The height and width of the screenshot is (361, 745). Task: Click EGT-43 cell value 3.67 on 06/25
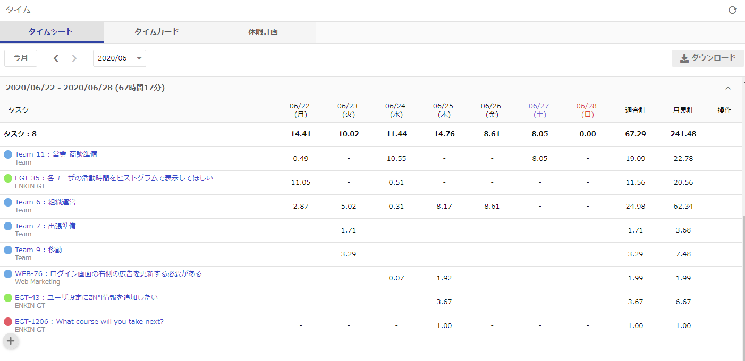point(444,302)
